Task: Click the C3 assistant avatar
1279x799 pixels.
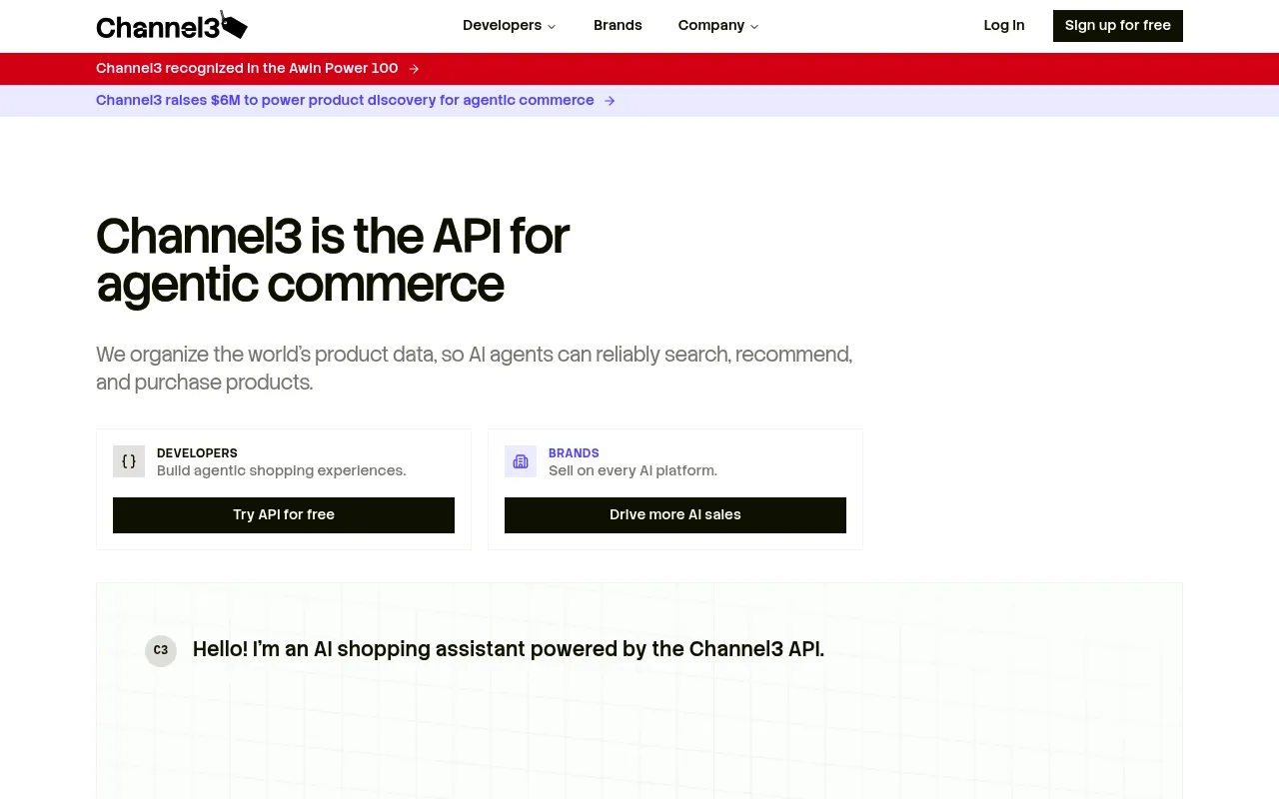Action: click(161, 651)
